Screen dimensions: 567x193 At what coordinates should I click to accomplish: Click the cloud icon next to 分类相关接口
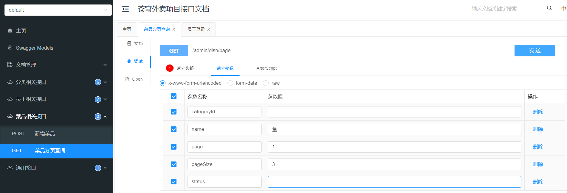tap(10, 82)
